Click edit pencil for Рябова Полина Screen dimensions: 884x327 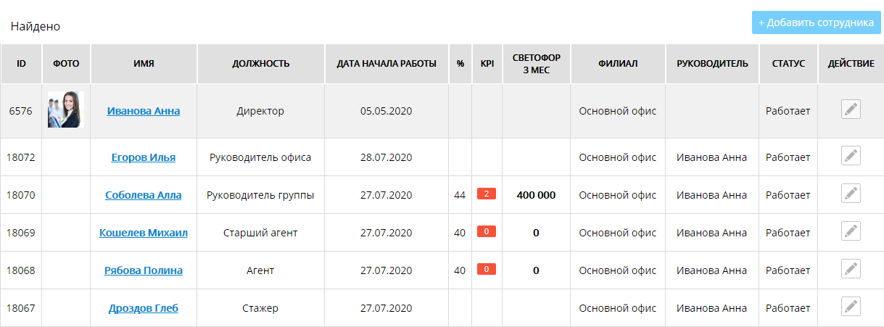(851, 270)
